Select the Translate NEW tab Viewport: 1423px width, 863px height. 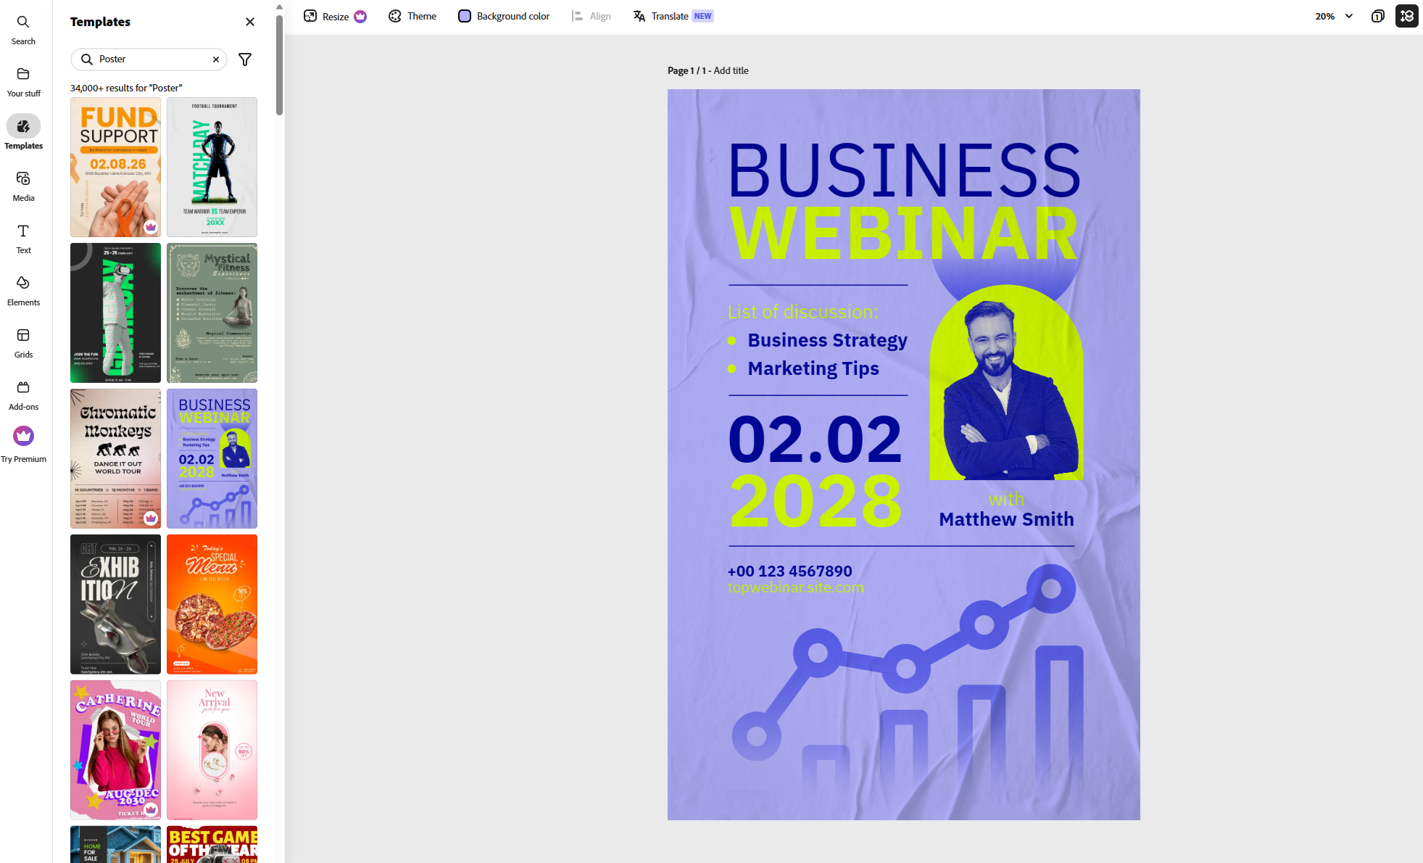click(672, 15)
